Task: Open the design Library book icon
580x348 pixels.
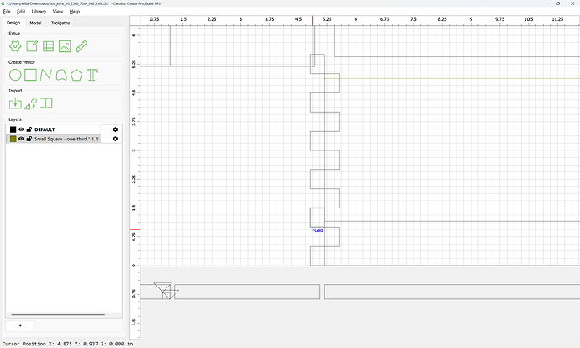Action: coord(46,103)
